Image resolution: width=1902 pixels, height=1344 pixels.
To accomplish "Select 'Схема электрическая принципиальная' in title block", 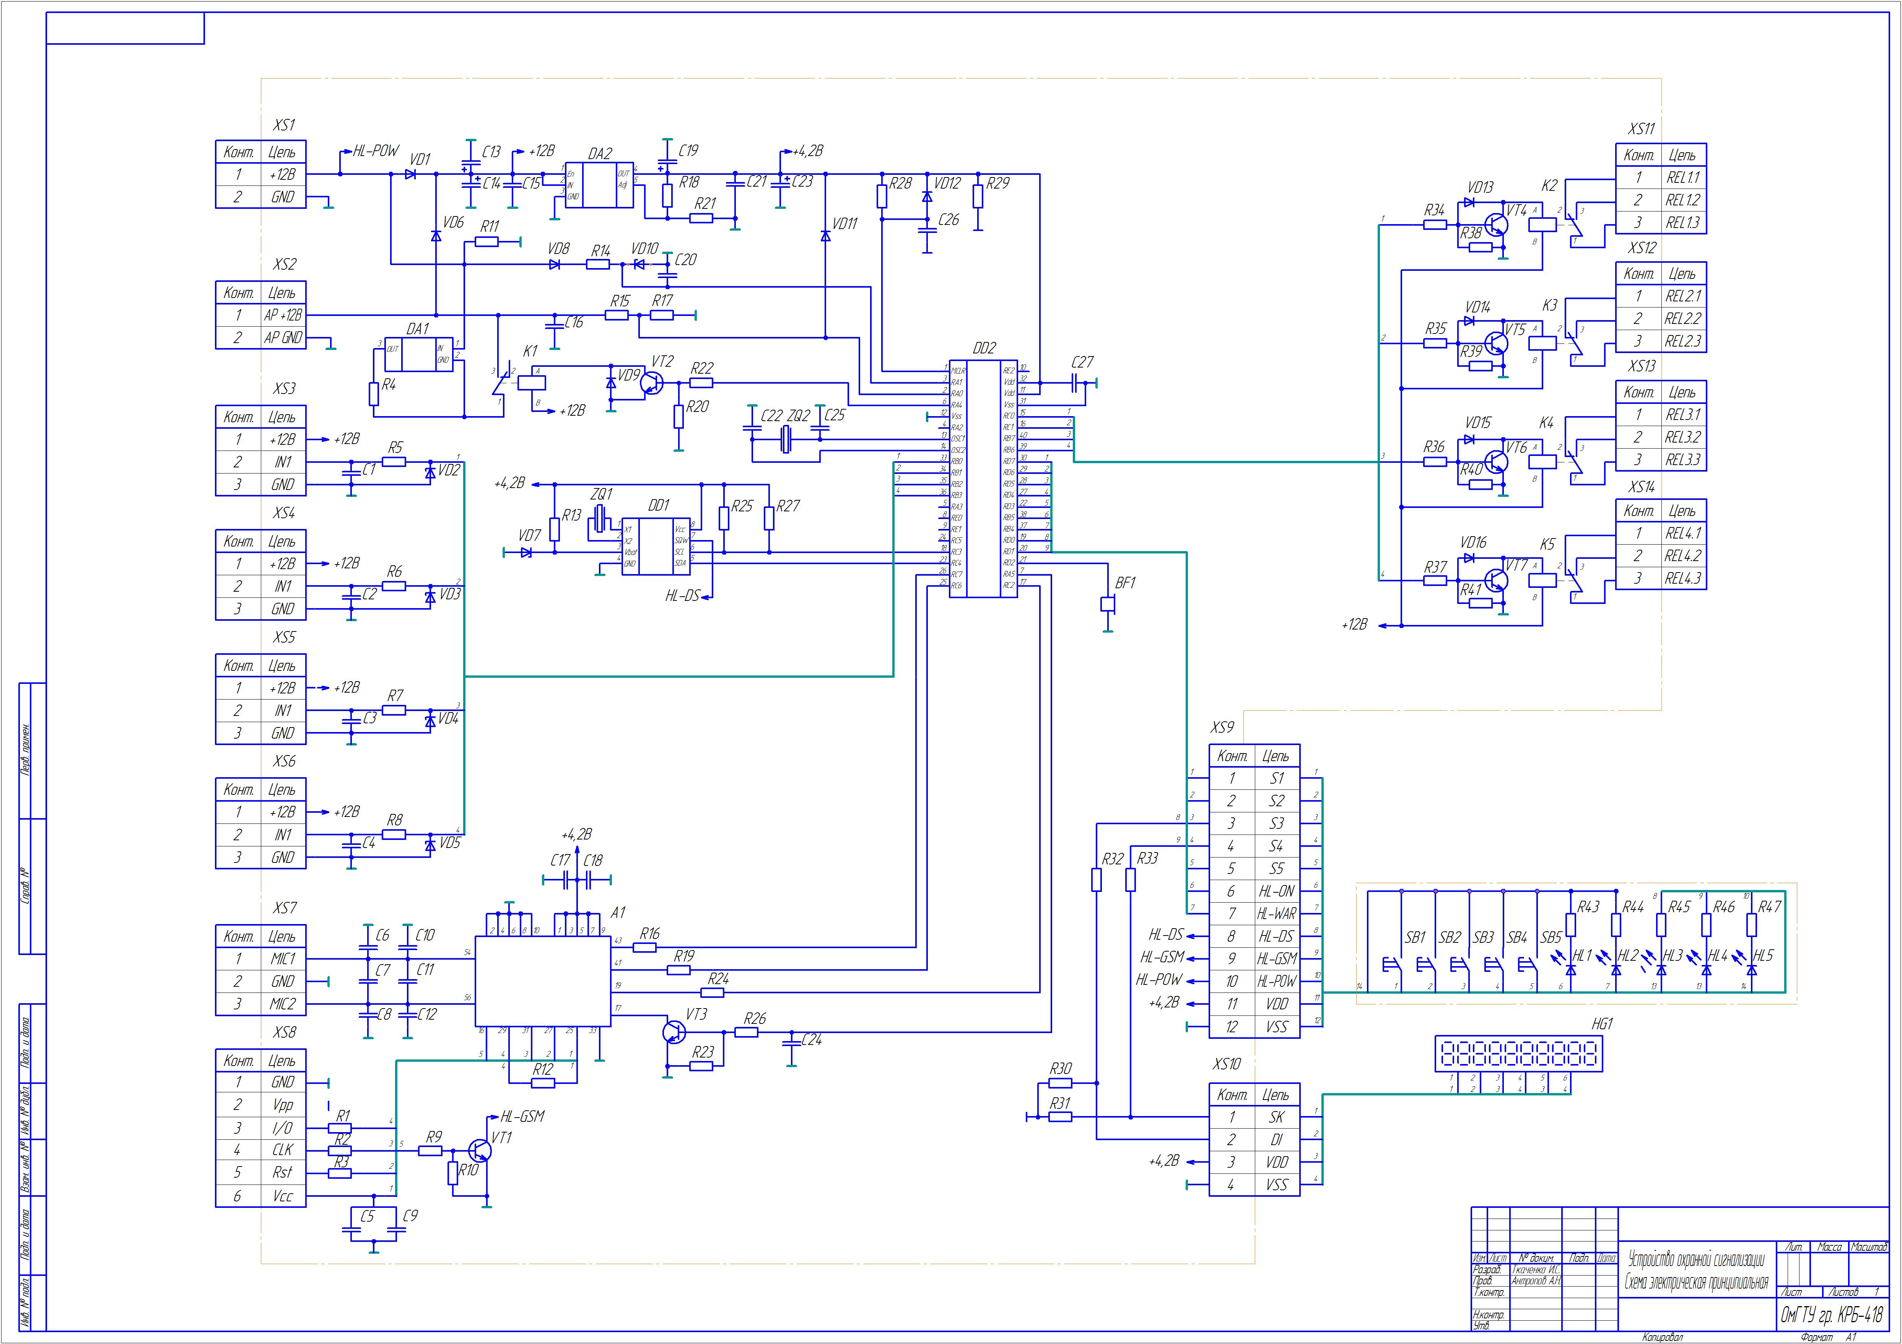I will pyautogui.click(x=1696, y=1283).
